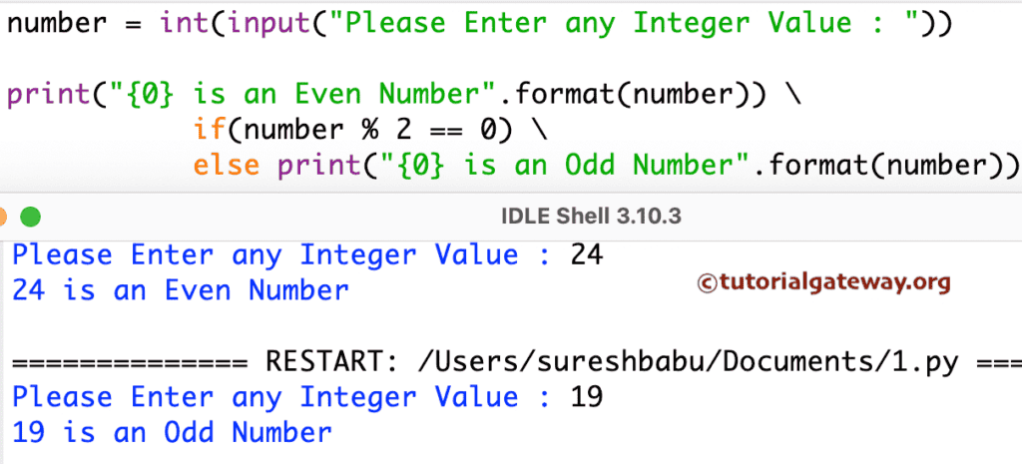Click the 'int' builtin in the code
1022x464 pixels.
point(180,23)
